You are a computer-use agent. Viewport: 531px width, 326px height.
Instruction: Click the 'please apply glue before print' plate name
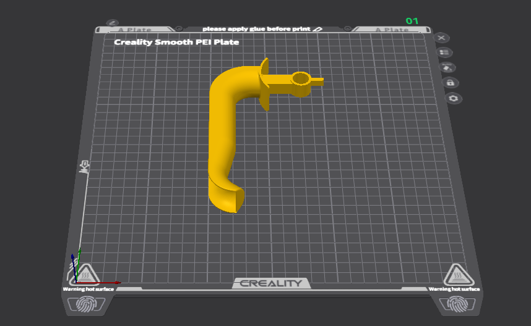[256, 29]
